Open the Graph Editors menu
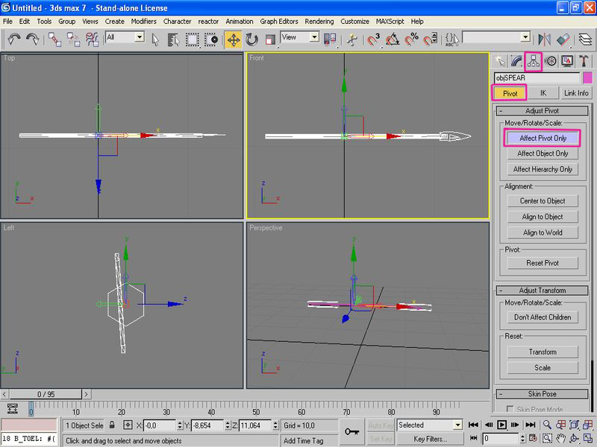Screen dimensions: 597x447 pyautogui.click(x=278, y=22)
